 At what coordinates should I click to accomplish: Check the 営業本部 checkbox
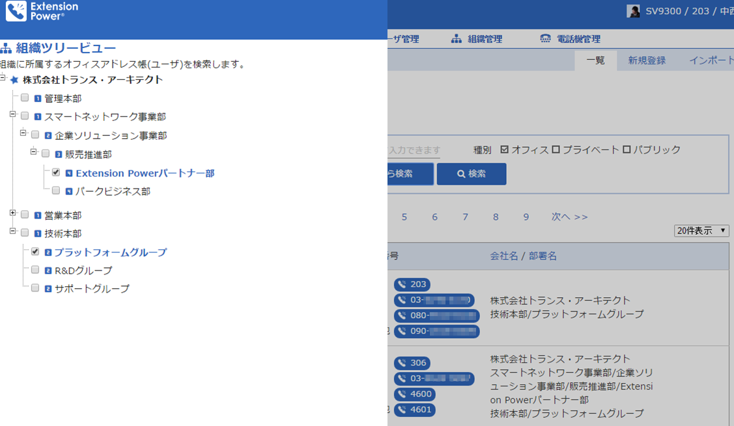[x=25, y=215]
